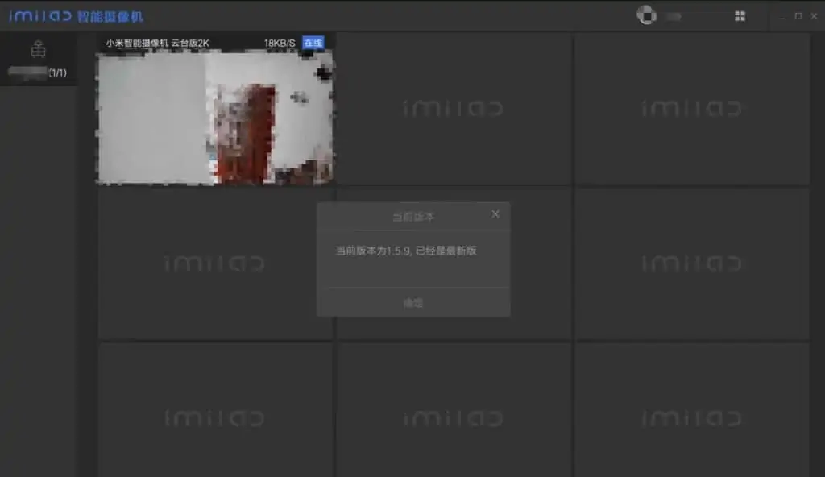Image resolution: width=825 pixels, height=477 pixels.
Task: Click the 当前版本 dialog title bar
Action: 413,214
